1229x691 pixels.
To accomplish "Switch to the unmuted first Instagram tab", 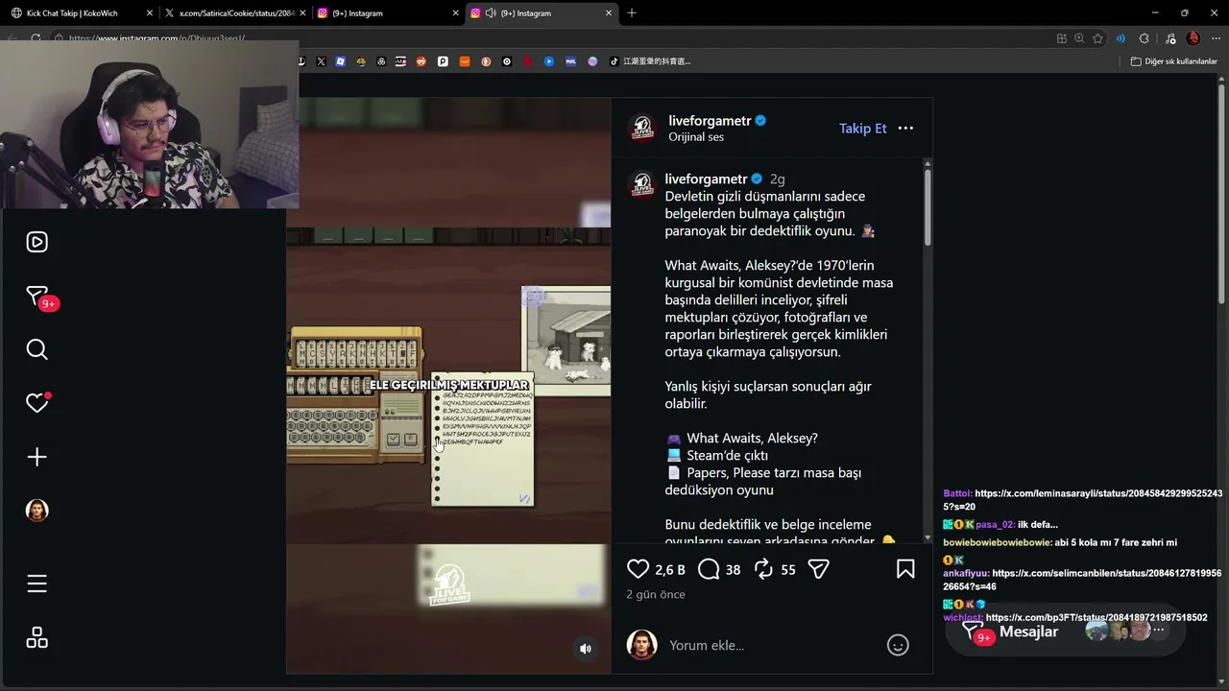I will tap(388, 13).
